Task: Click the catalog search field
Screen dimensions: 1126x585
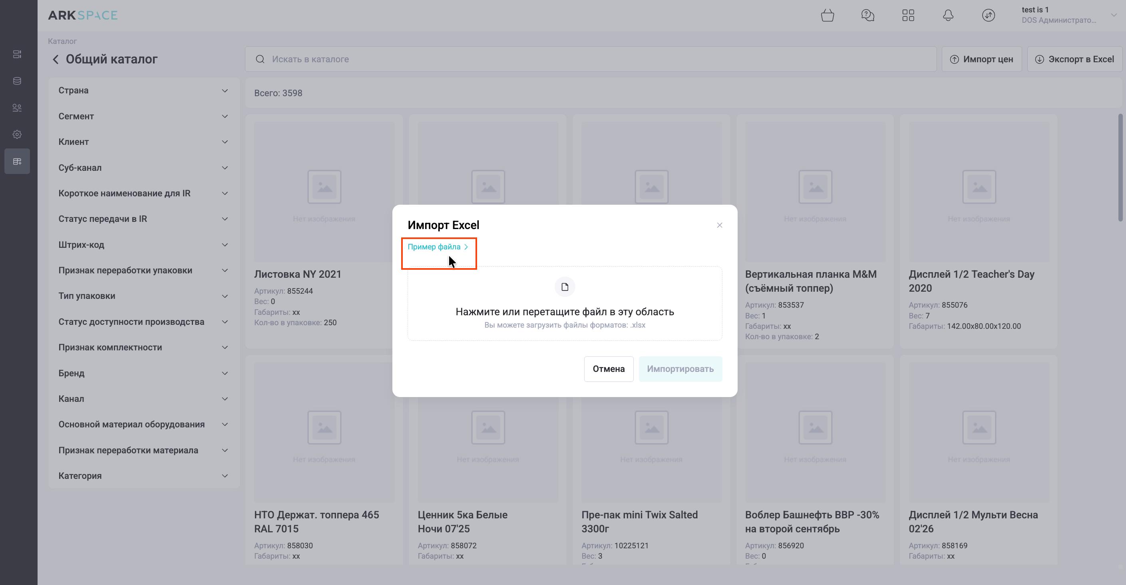Action: [590, 59]
